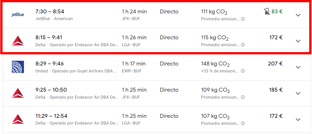Expand the Delta 9:25 – 10:50 flight details
Screen dimensions: 312x134
point(298,93)
